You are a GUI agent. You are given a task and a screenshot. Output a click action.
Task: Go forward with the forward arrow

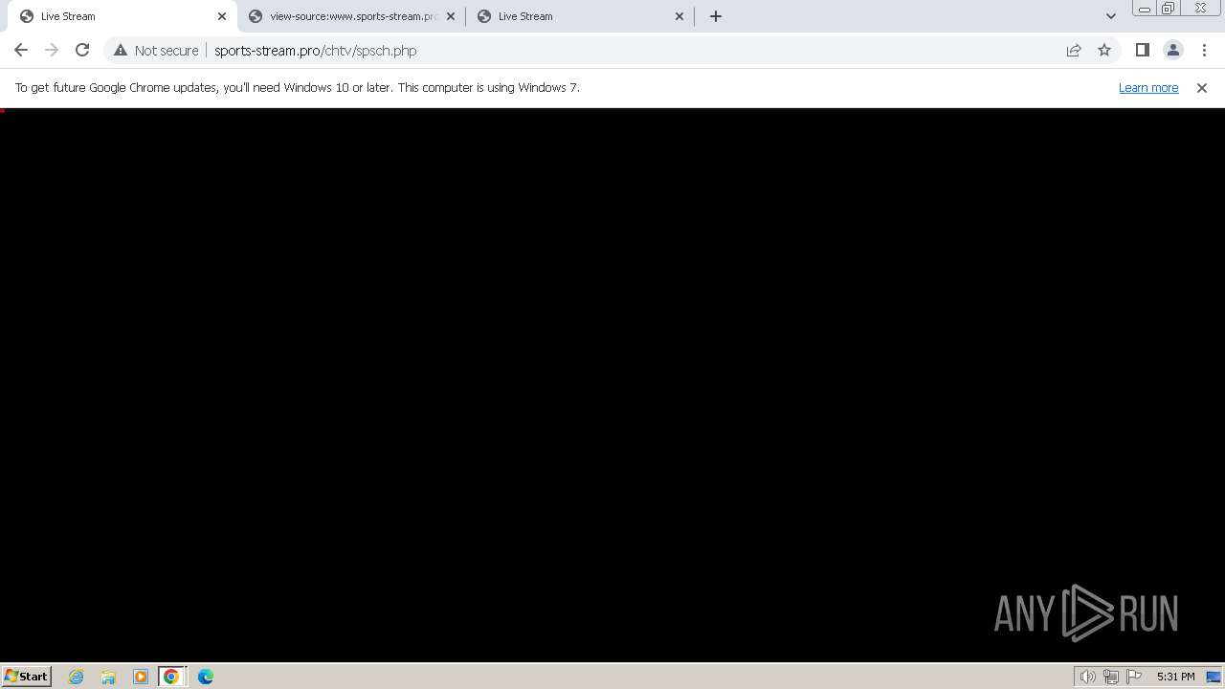coord(52,50)
